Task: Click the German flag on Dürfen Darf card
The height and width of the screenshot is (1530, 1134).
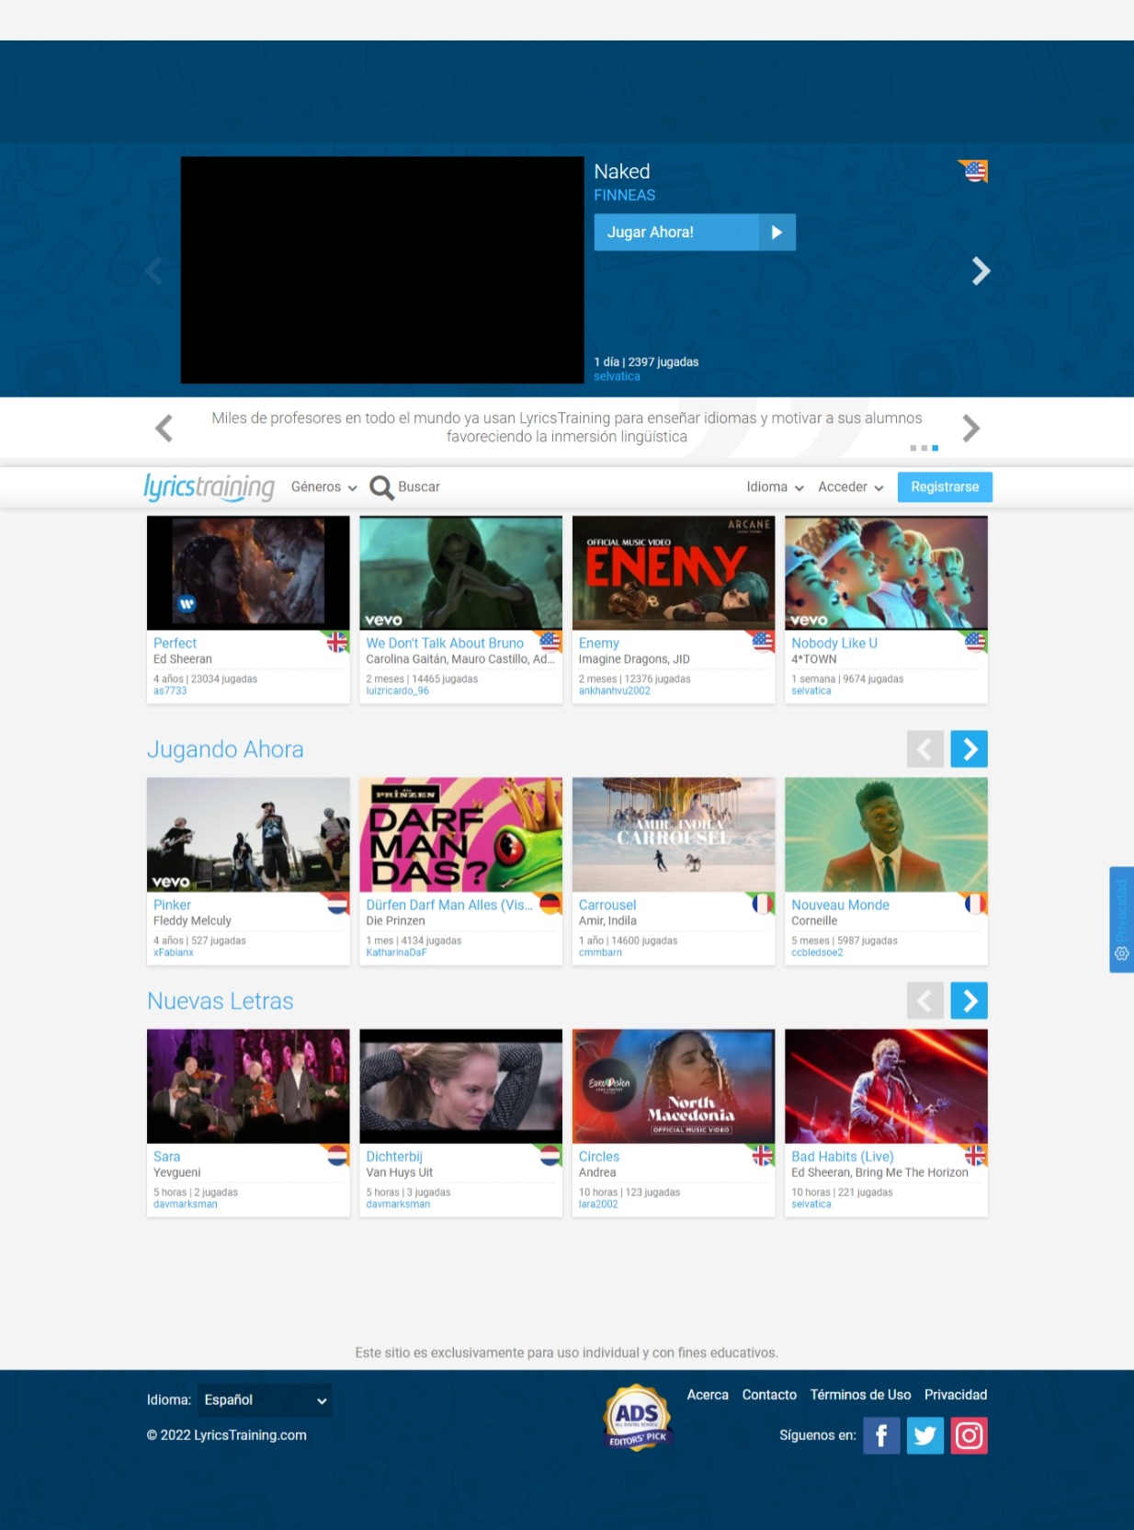Action: 550,904
